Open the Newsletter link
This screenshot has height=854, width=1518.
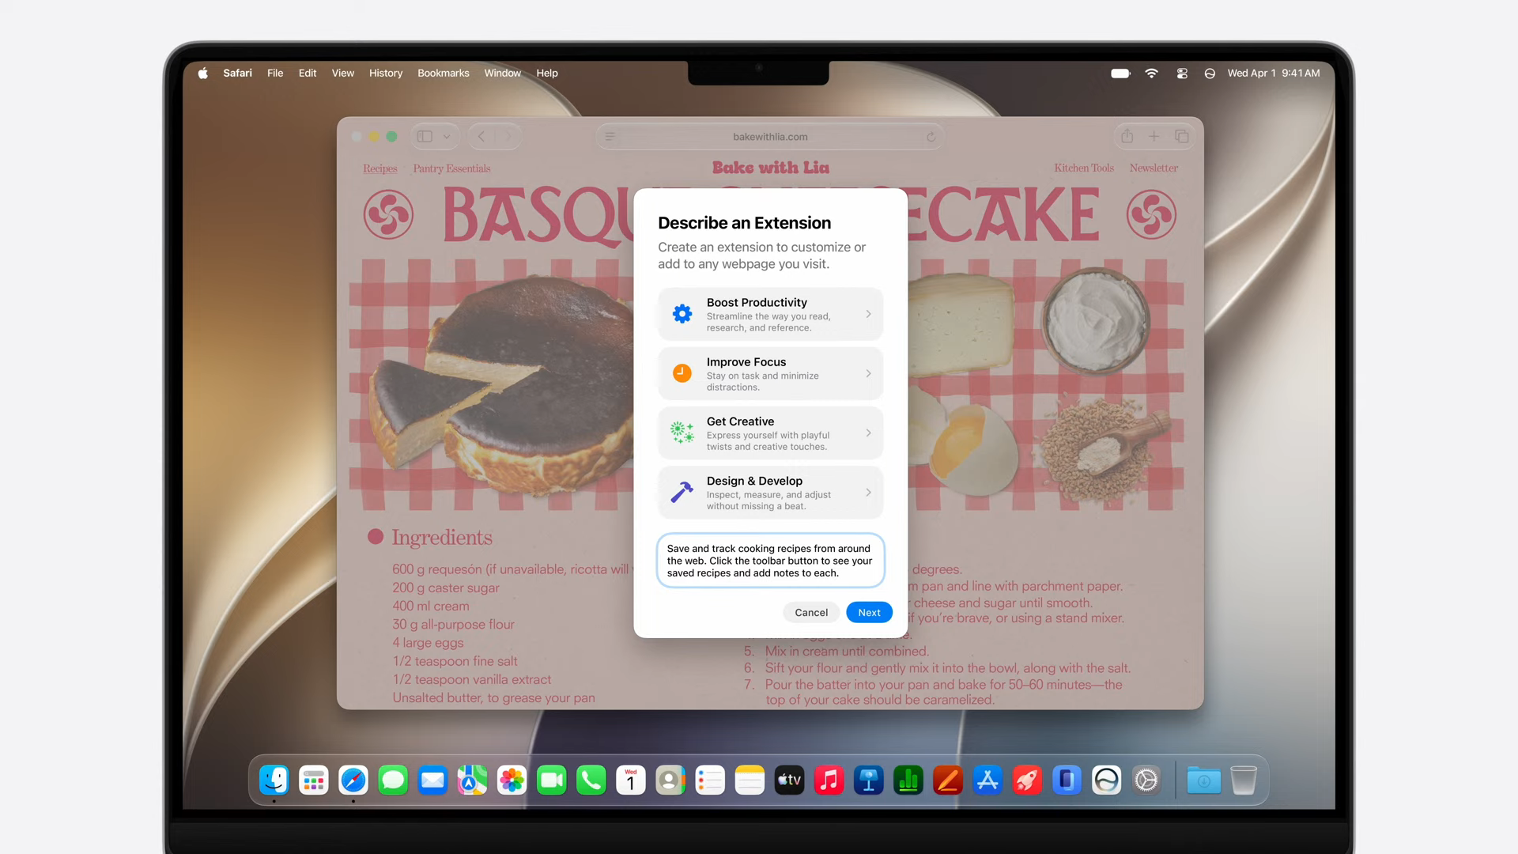pyautogui.click(x=1154, y=168)
